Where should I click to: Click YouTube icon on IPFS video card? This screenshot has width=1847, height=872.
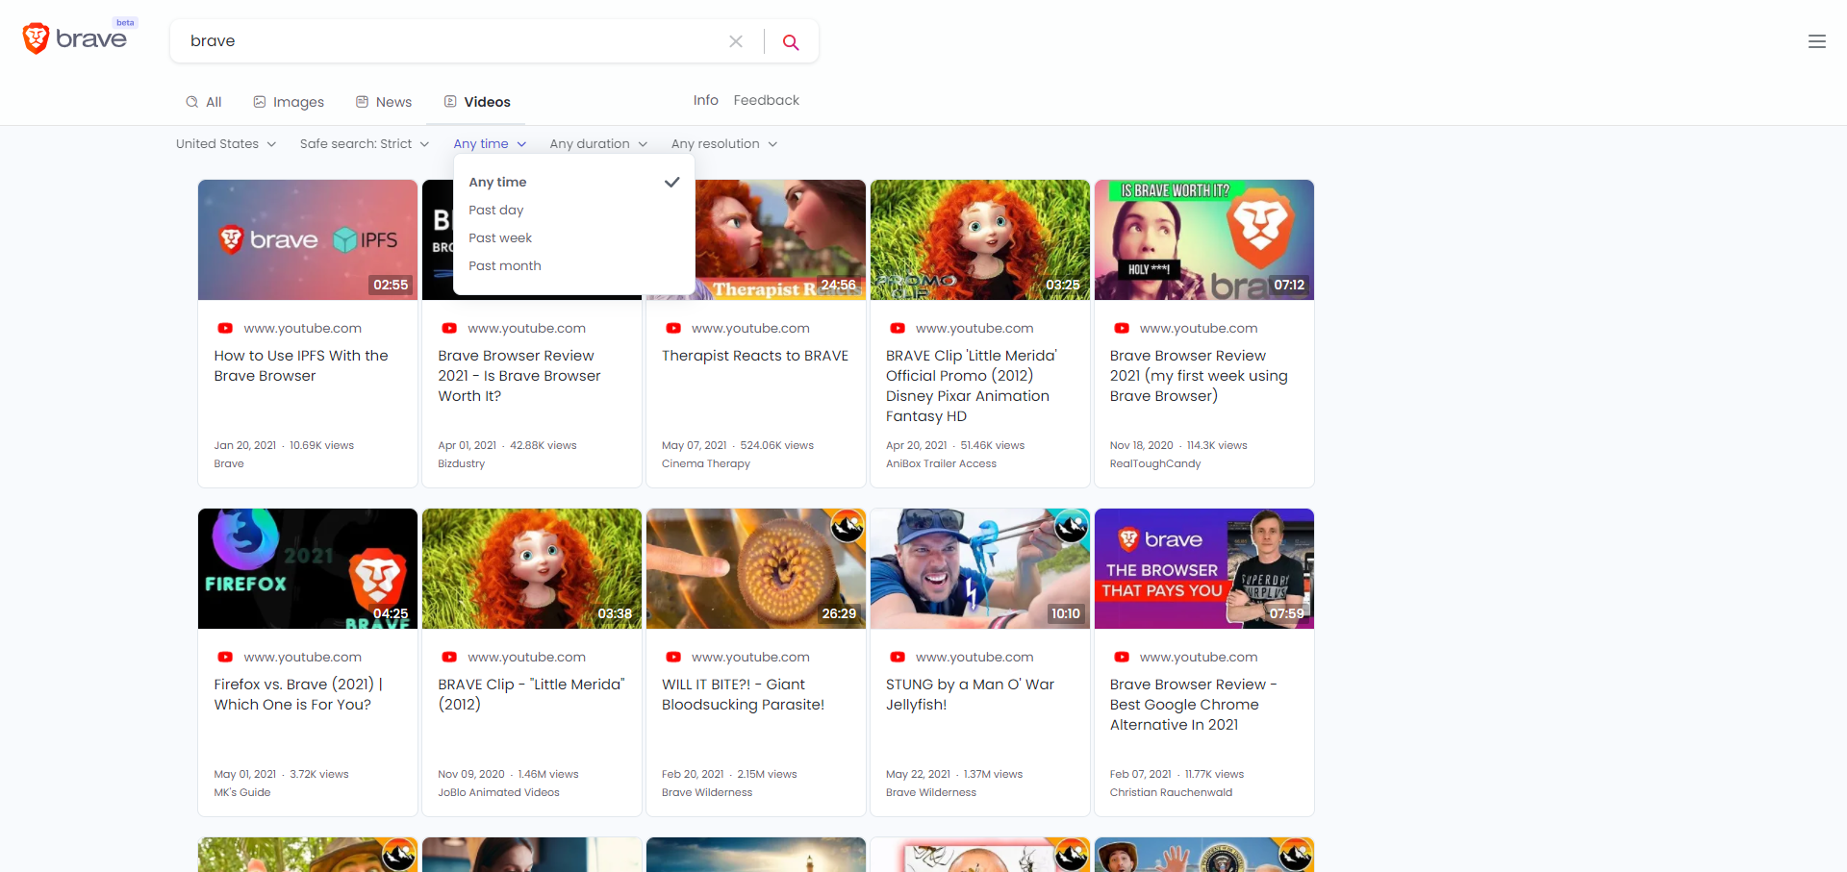pos(225,328)
